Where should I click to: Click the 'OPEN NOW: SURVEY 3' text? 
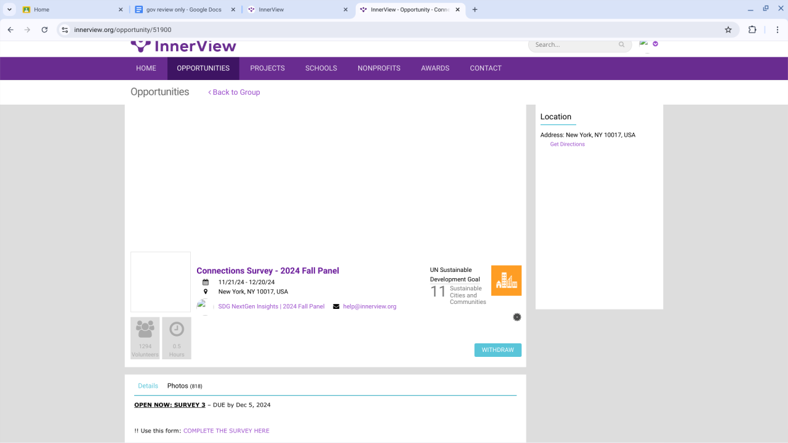pos(170,405)
